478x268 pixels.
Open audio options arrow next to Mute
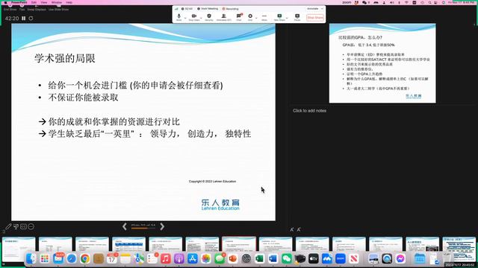185,18
